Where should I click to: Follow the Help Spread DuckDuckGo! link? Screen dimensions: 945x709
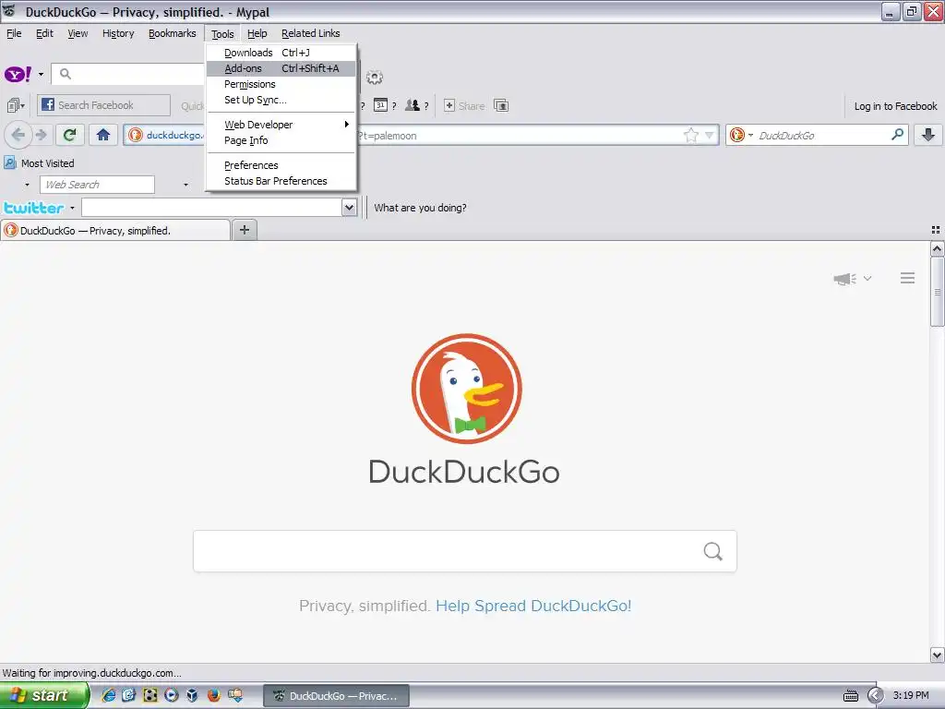click(x=533, y=606)
